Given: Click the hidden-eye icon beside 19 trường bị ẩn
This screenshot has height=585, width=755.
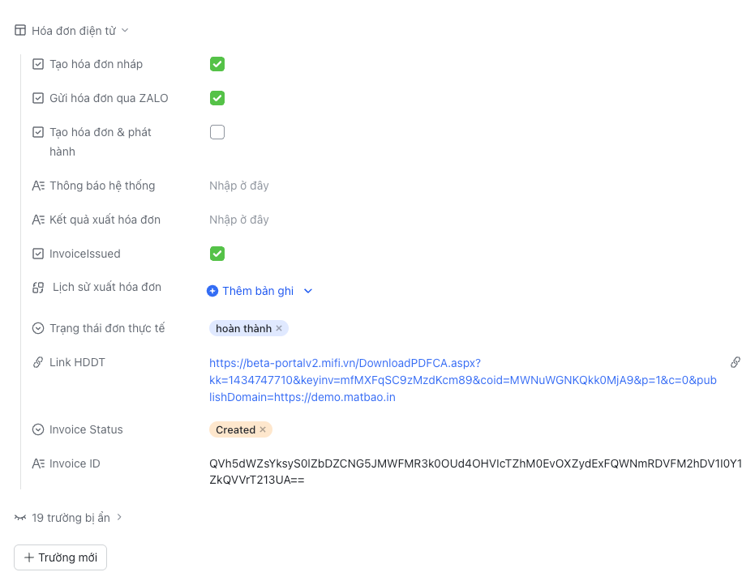Looking at the screenshot, I should 20,518.
